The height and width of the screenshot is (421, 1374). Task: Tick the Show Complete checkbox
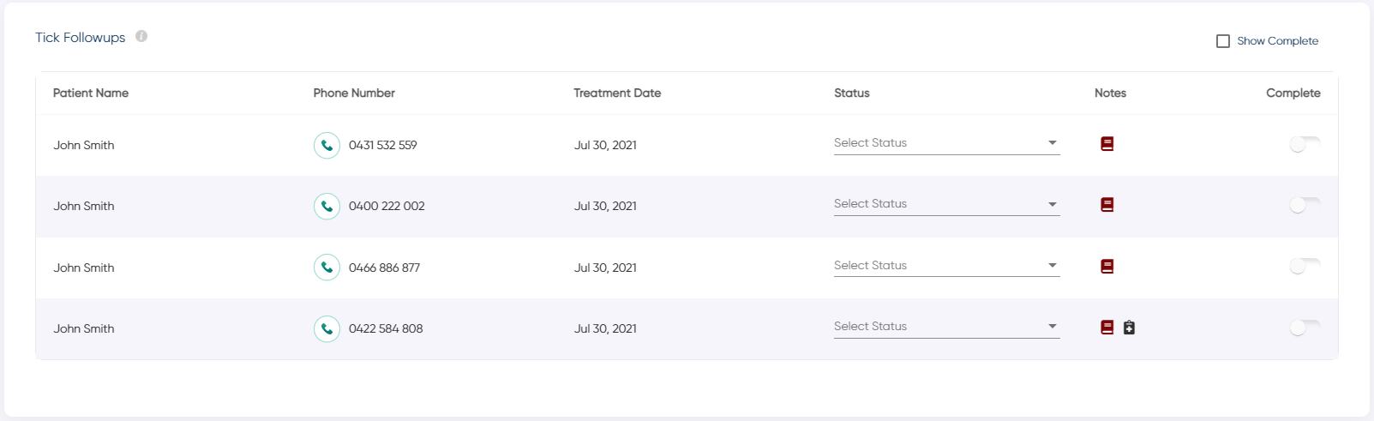1223,41
